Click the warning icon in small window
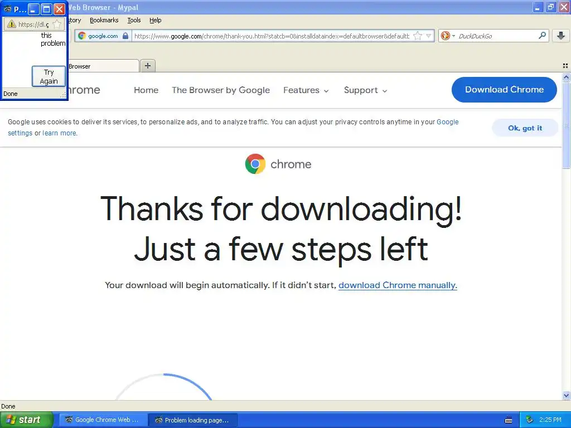571x428 pixels. coord(12,24)
